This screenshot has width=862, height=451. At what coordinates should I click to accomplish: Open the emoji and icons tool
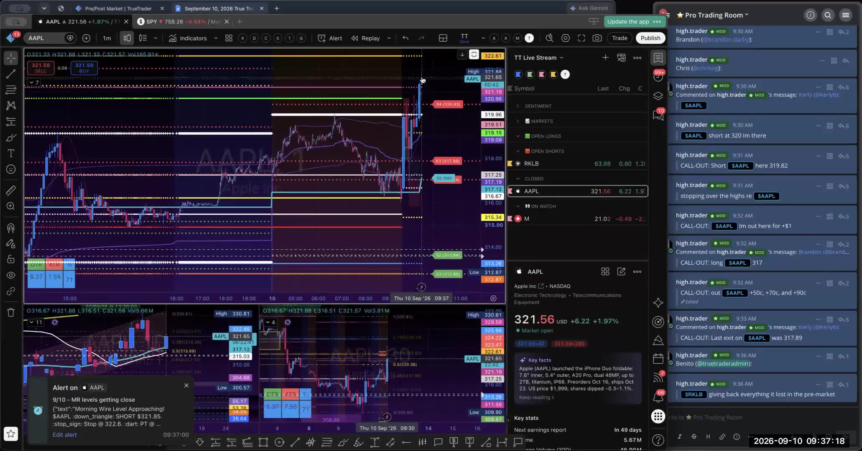point(11,169)
